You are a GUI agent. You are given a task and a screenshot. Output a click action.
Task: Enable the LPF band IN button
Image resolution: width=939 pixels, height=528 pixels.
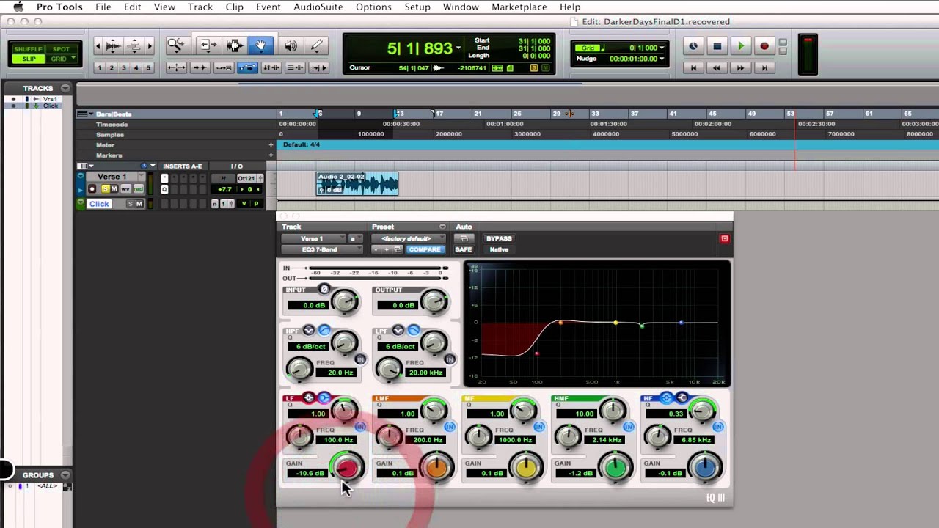450,359
